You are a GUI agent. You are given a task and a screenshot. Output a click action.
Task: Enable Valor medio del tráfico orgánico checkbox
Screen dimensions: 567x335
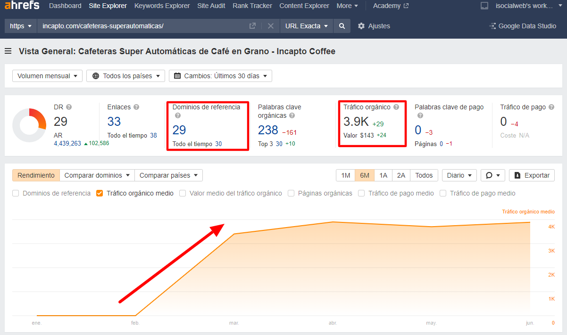point(183,193)
